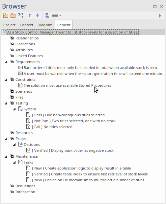
Task: Click the New Package toolbar icon
Action: pos(6,15)
